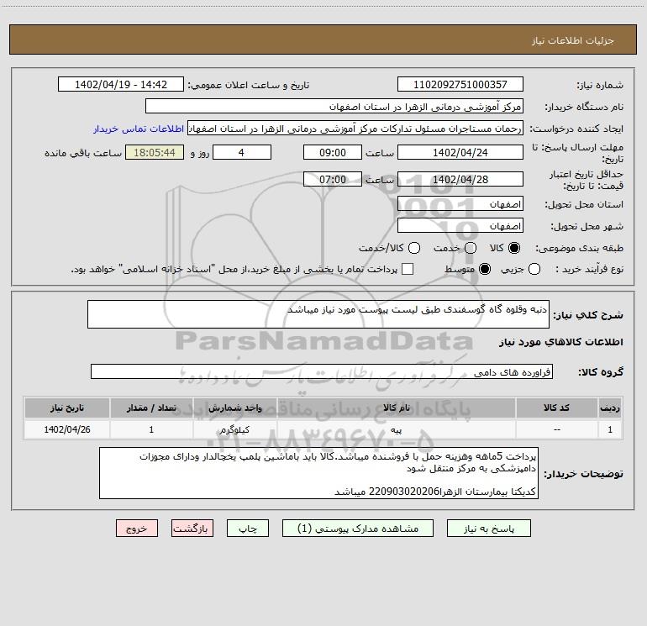Click the جزئیات اطلاعات نیاز page title
The image size is (647, 626).
click(x=573, y=40)
